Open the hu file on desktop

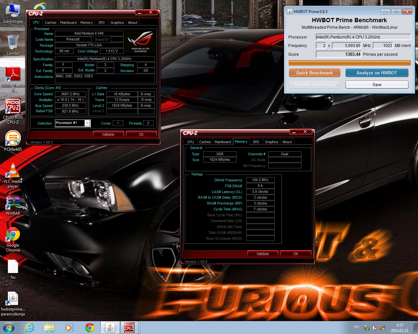point(13,269)
